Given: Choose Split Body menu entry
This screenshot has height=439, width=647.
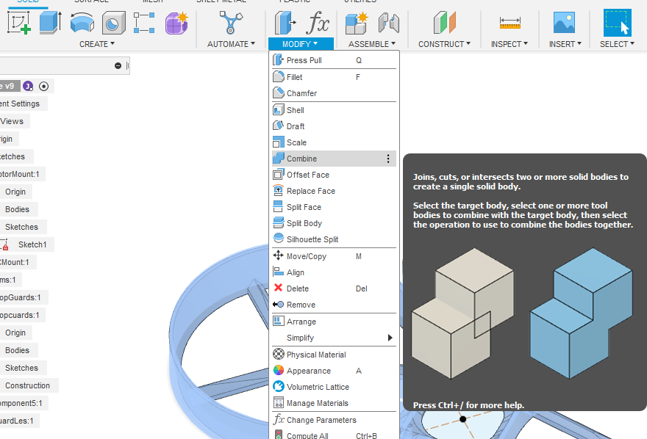Looking at the screenshot, I should (x=335, y=223).
